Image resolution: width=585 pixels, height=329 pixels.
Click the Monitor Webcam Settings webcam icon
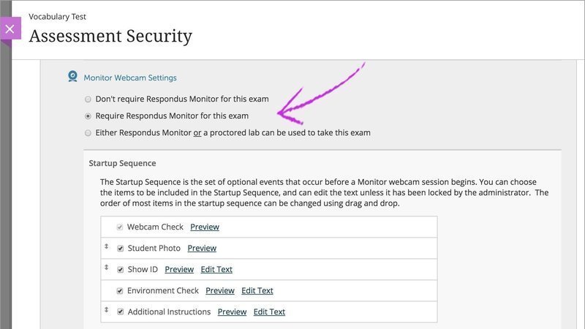click(x=72, y=77)
